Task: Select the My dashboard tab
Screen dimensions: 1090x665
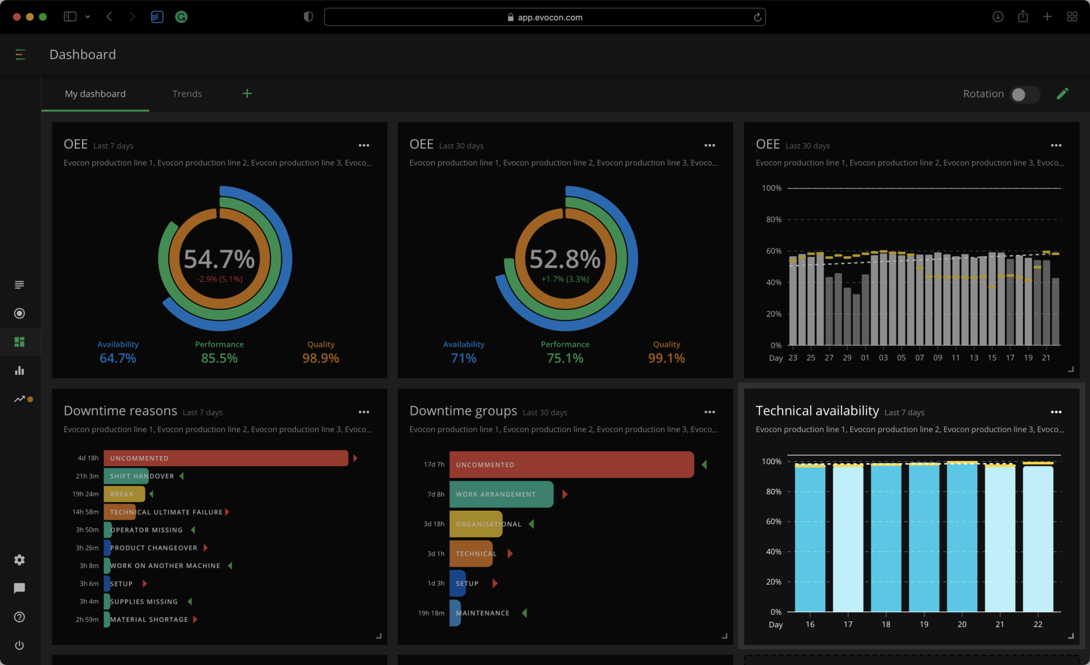Action: click(x=95, y=93)
